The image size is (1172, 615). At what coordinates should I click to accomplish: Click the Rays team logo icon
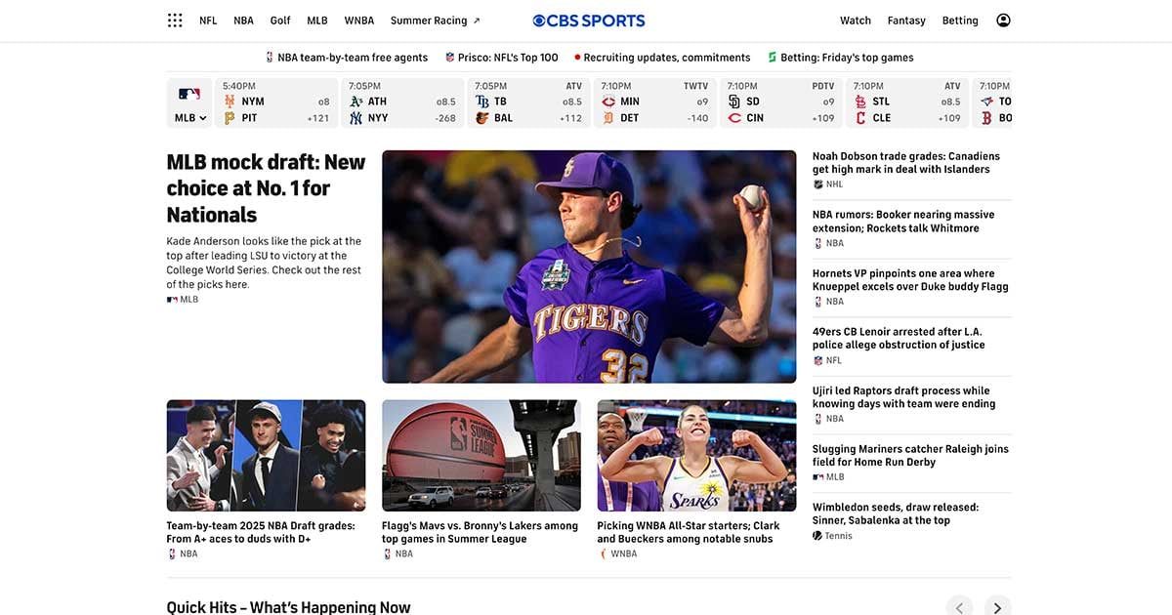coord(482,102)
